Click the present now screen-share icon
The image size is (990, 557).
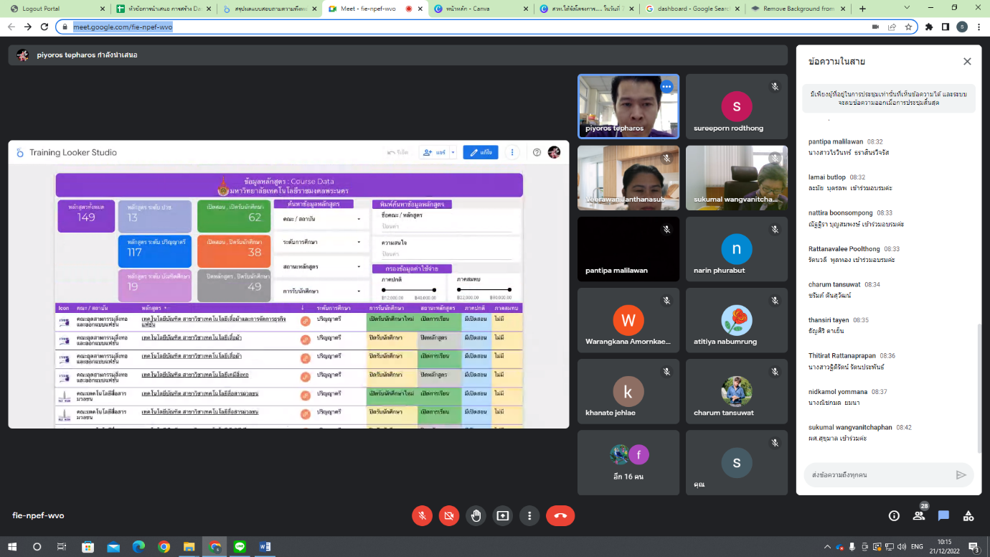click(x=502, y=515)
